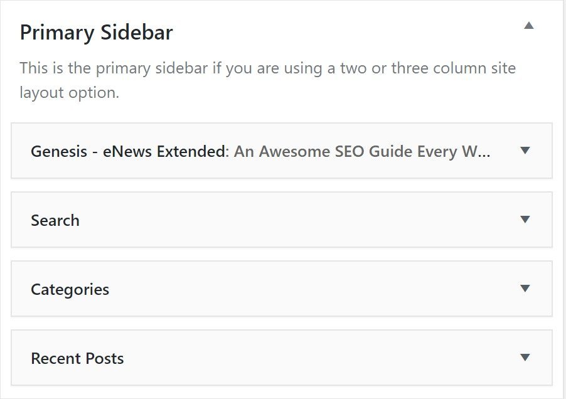Click the dropdown chevron on Recent Posts widget

click(525, 358)
